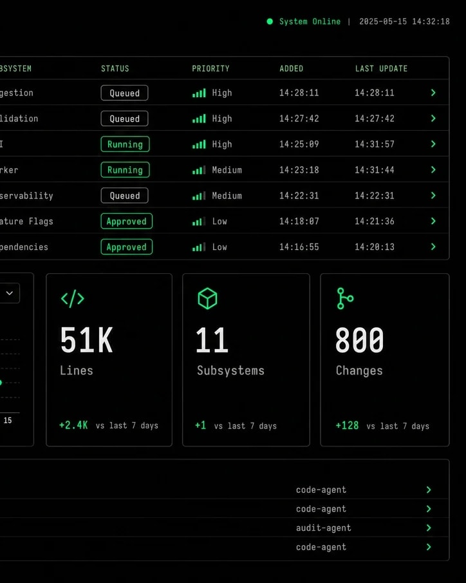Click the +1 subsystems change value

point(201,425)
